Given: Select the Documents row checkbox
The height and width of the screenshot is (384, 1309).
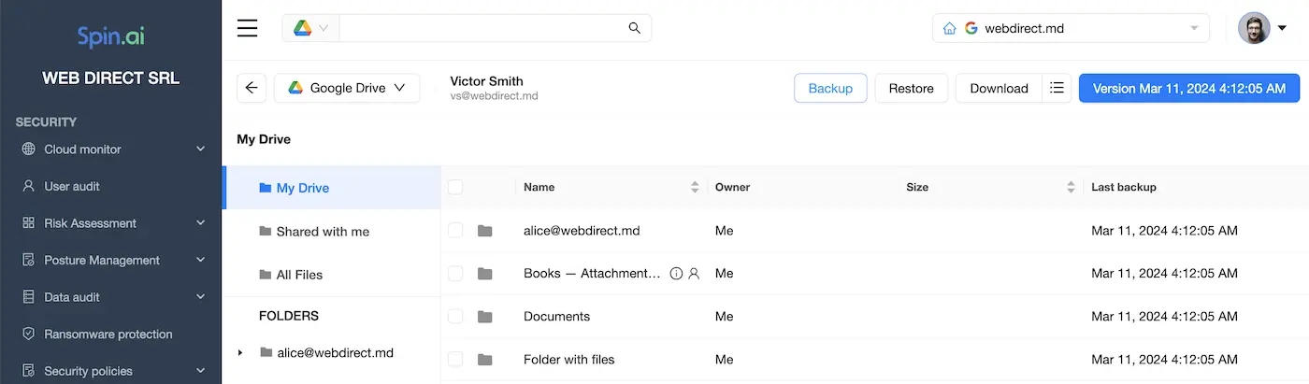Looking at the screenshot, I should coord(455,317).
